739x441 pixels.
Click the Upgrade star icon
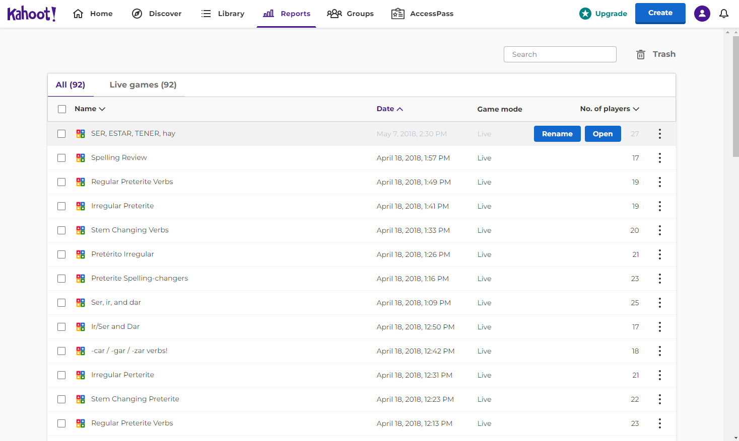pos(585,14)
